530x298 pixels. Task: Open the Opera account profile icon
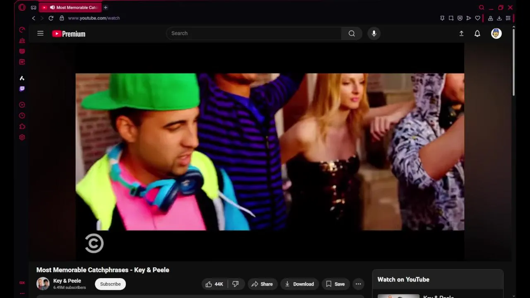[x=490, y=18]
